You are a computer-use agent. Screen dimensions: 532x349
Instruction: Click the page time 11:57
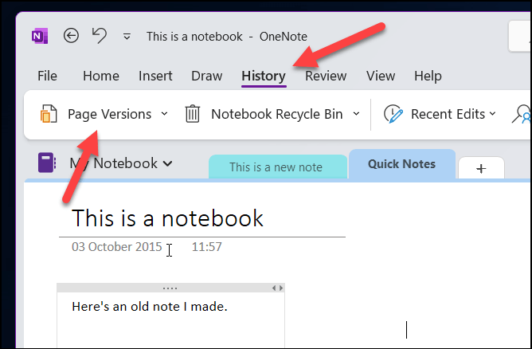click(x=206, y=247)
